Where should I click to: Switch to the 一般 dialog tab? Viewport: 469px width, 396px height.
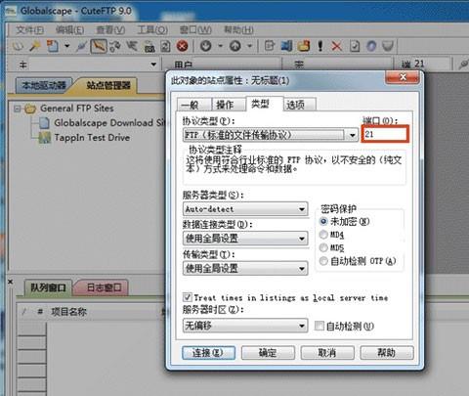(x=194, y=105)
